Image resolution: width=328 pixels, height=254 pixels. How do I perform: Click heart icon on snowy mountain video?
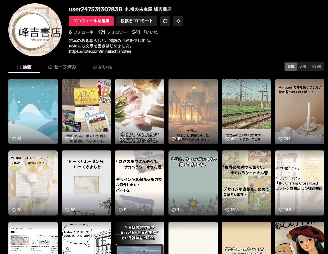point(14,139)
